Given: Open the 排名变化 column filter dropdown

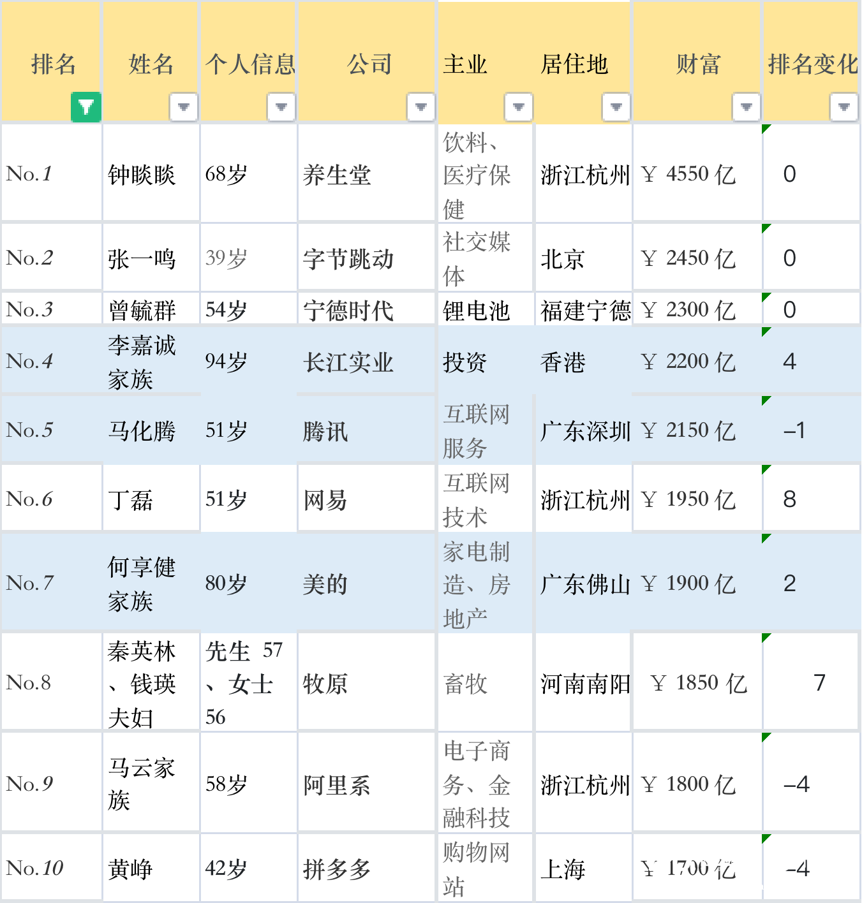Looking at the screenshot, I should click(844, 106).
